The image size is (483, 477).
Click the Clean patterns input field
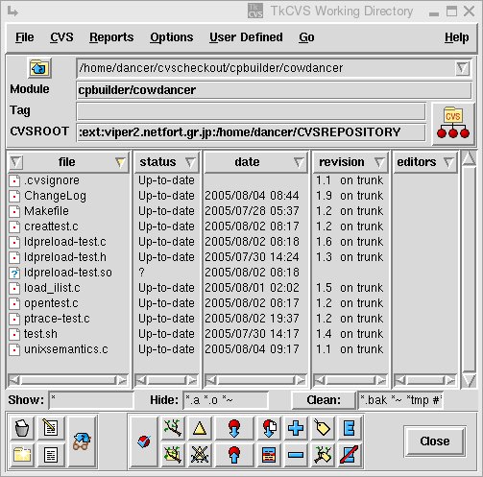pyautogui.click(x=400, y=400)
